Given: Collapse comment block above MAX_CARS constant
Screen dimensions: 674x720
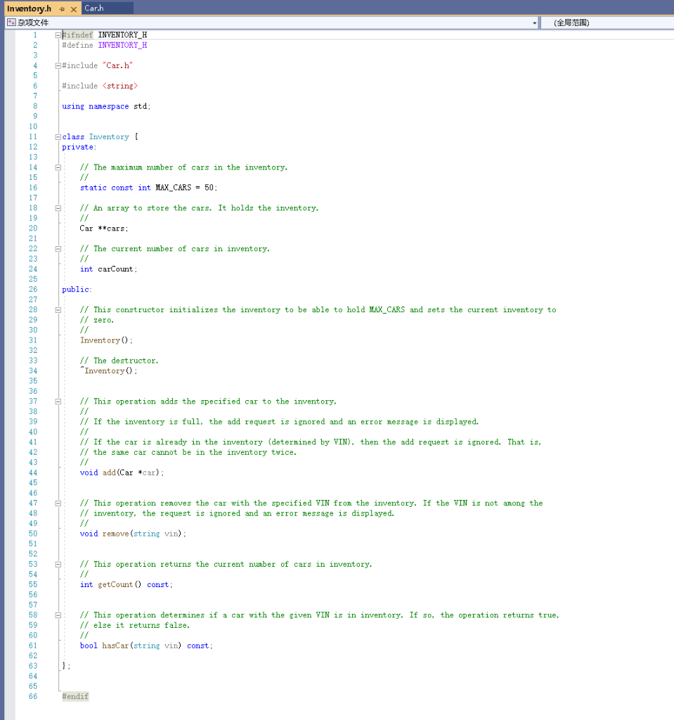Looking at the screenshot, I should point(57,167).
